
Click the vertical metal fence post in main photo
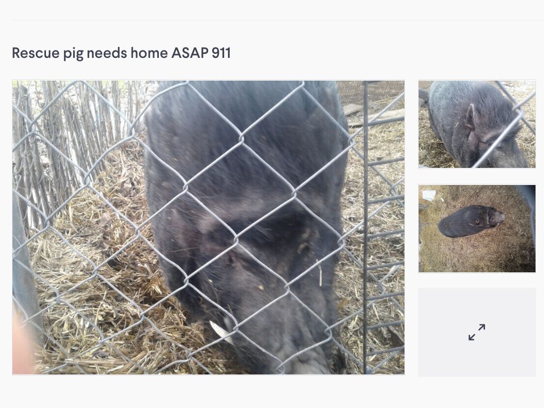click(365, 227)
